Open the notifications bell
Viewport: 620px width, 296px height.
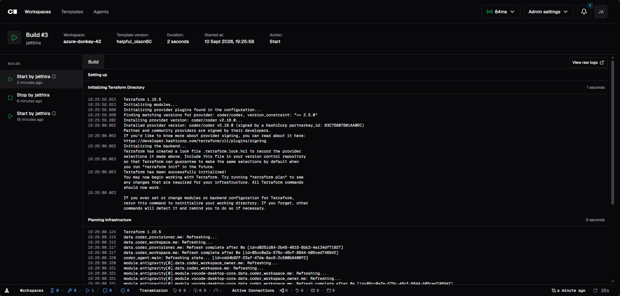(x=584, y=12)
